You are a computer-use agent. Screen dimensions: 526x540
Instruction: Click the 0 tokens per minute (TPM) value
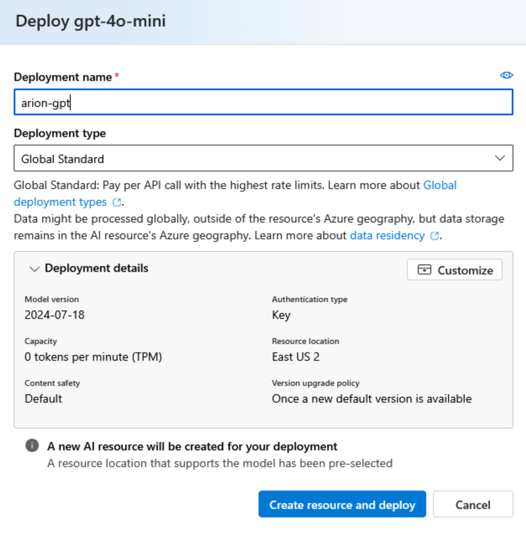tap(93, 357)
